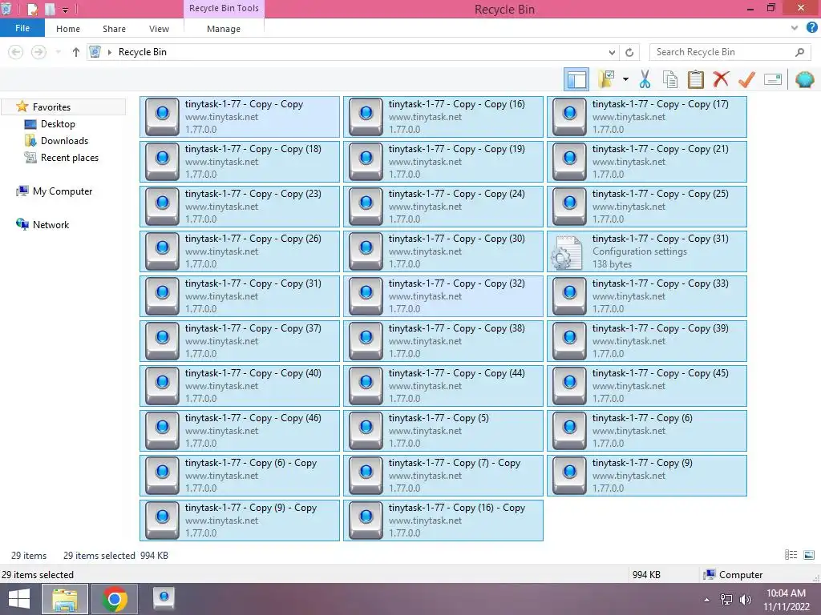
Task: Switch to the Home ribbon tab
Action: click(68, 29)
